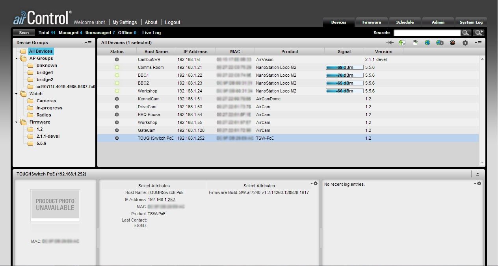This screenshot has width=498, height=266.
Task: Collapse the AP-Groups tree node
Action: [17, 59]
